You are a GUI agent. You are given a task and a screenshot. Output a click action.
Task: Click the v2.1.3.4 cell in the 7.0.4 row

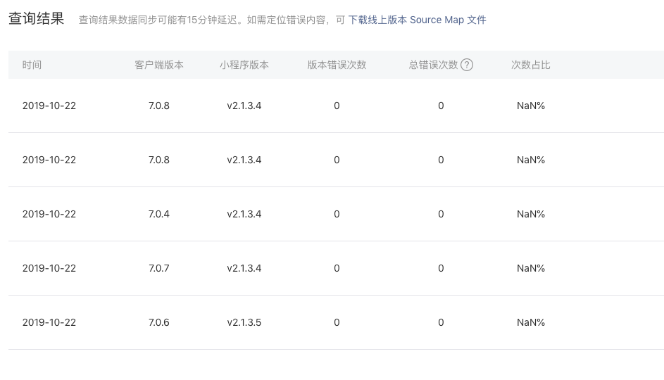tap(244, 214)
